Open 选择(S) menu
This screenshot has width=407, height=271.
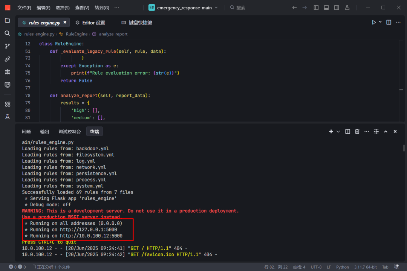pos(63,8)
